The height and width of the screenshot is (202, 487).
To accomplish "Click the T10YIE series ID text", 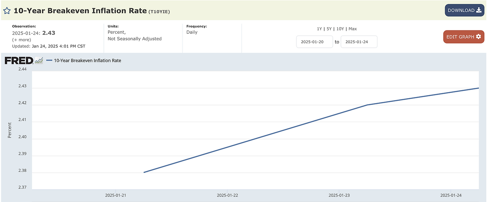I will (x=159, y=12).
